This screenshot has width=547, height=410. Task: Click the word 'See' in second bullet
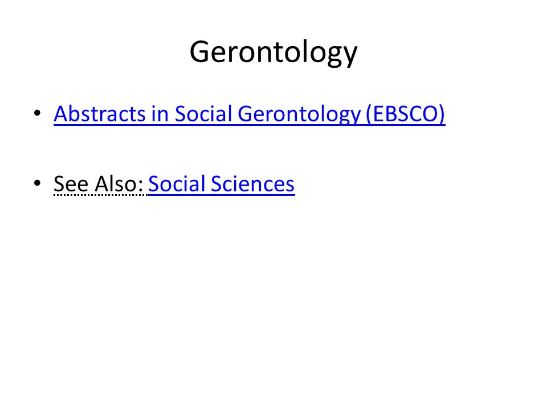coord(71,184)
